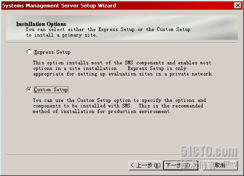Screen dimensions: 244x176
Task: Go back with the 上一步 (B) button
Action: click(146, 165)
